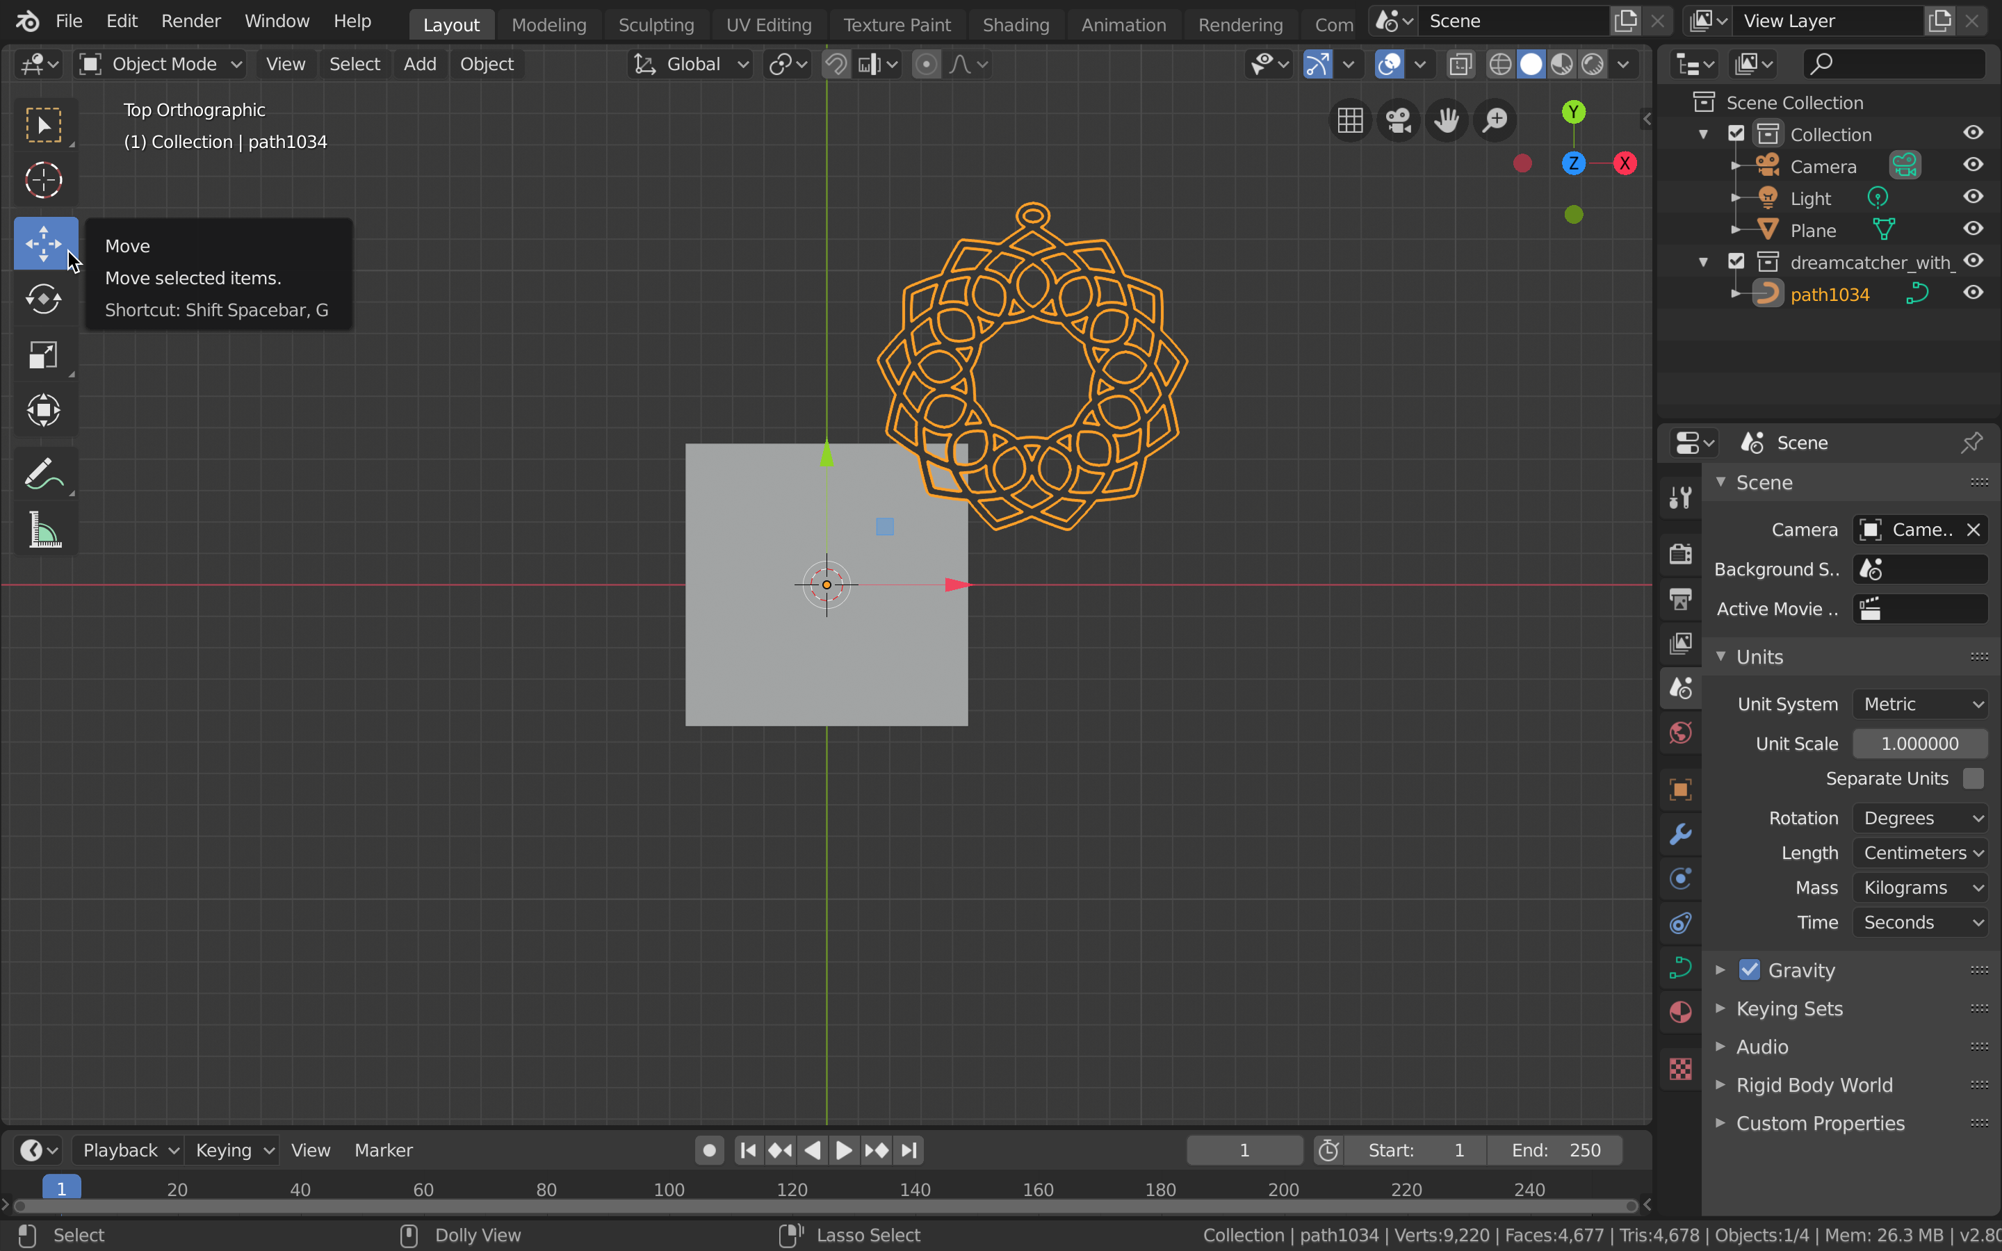Open the Physics properties tab
Screen dimensions: 2002x1251
(1680, 878)
